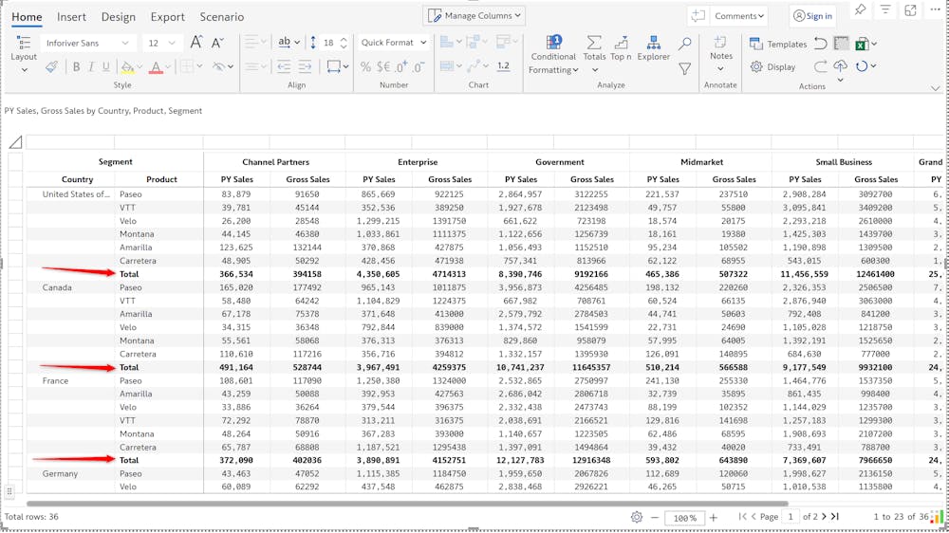Increase font size with larger A
Viewport: 949px width, 533px height.
(x=196, y=43)
